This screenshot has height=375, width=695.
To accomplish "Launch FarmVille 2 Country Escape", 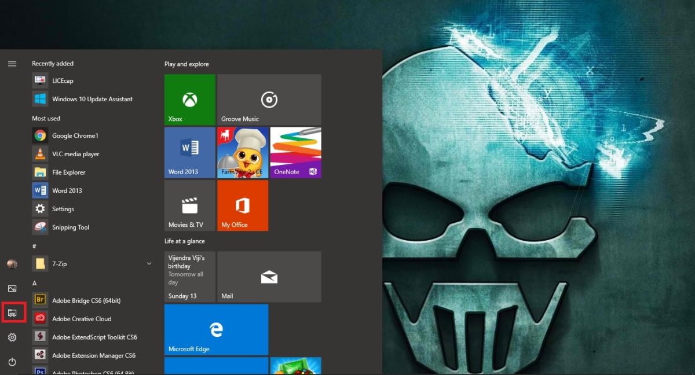I will [x=242, y=152].
